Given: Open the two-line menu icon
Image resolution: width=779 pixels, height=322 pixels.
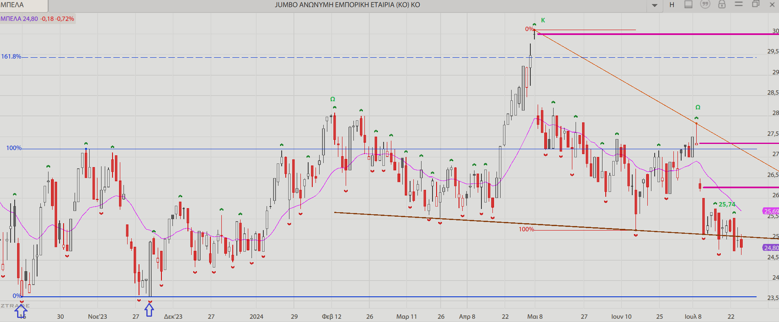Looking at the screenshot, I should 739,4.
